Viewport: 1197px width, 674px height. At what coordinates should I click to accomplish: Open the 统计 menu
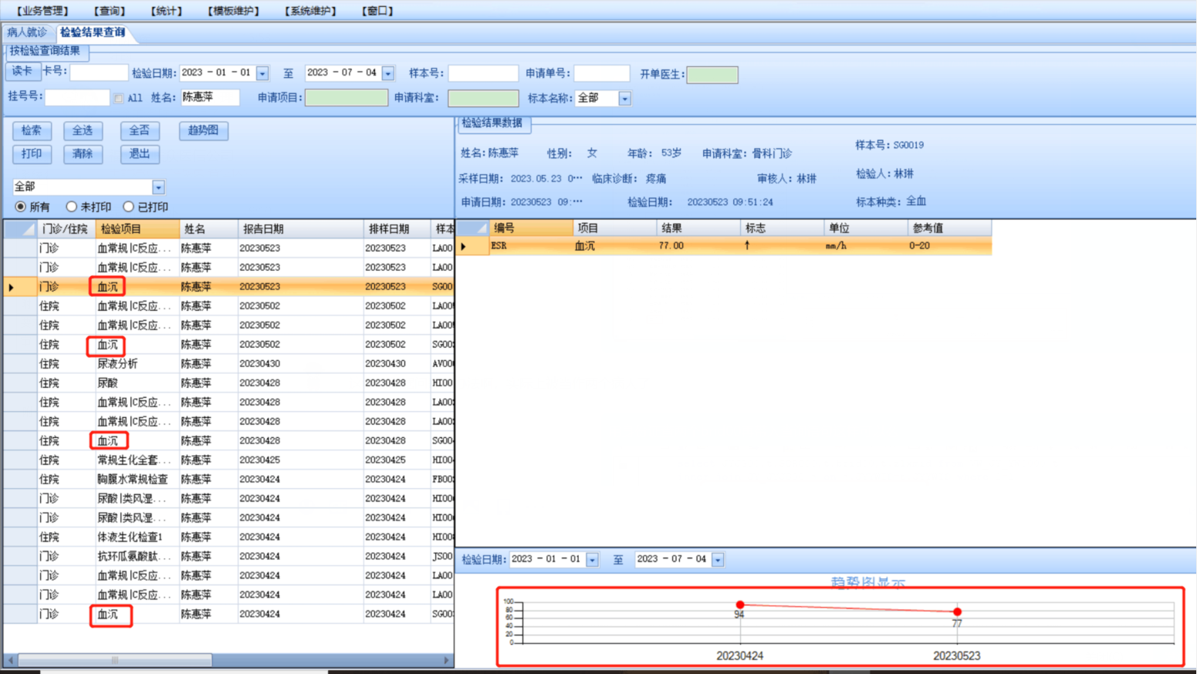tap(166, 11)
